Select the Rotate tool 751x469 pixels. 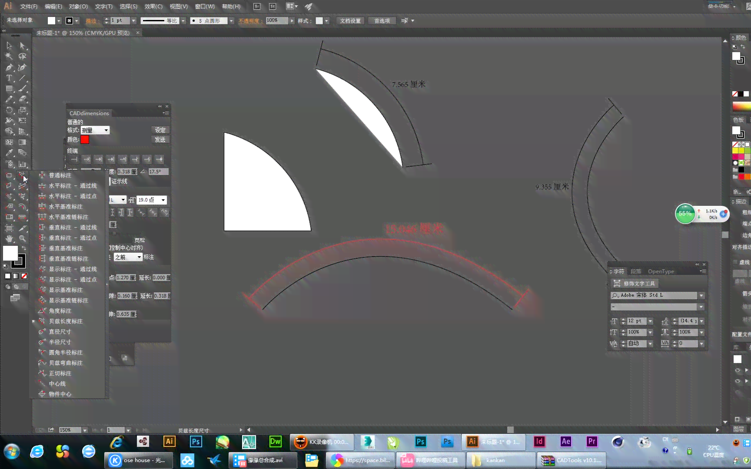[9, 110]
